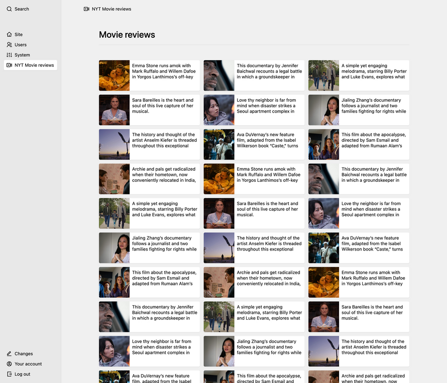Open the first Archie and pals review text
The width and height of the screenshot is (447, 383).
click(164, 175)
